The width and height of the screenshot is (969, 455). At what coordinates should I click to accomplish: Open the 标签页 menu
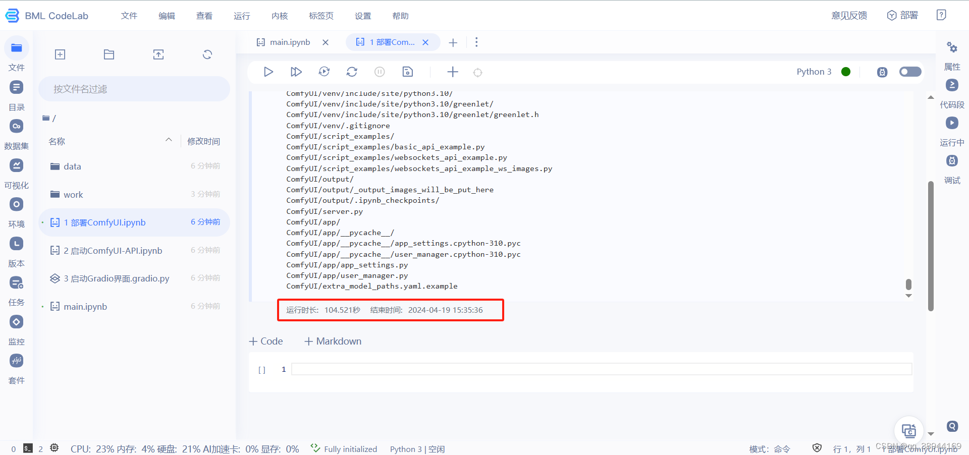point(321,16)
